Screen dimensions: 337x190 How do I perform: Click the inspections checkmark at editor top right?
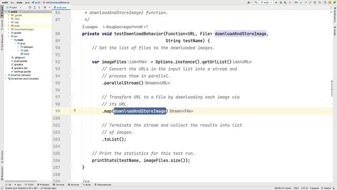(331, 12)
